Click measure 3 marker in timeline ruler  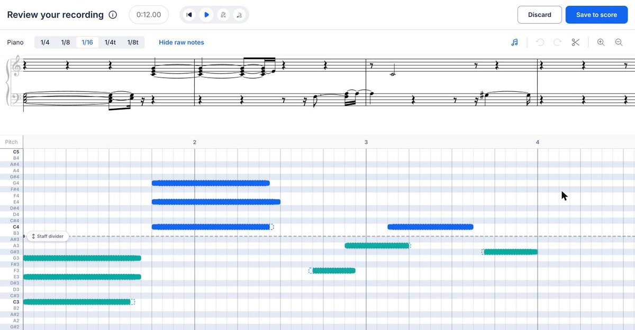[x=366, y=142]
